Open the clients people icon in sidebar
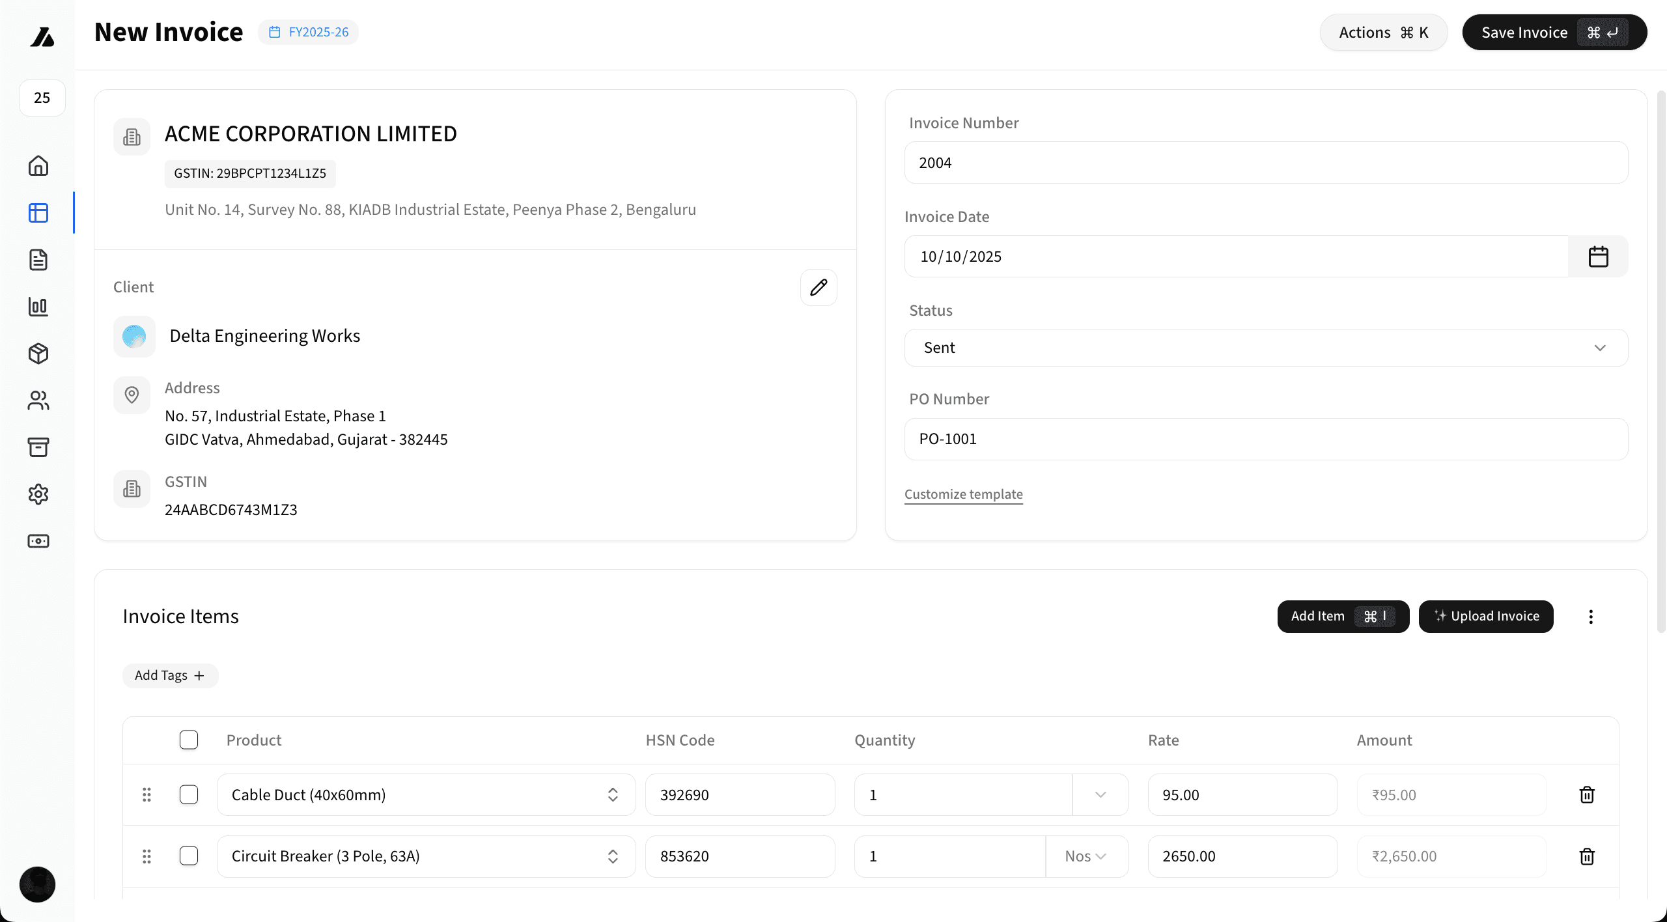1667x922 pixels. click(38, 400)
